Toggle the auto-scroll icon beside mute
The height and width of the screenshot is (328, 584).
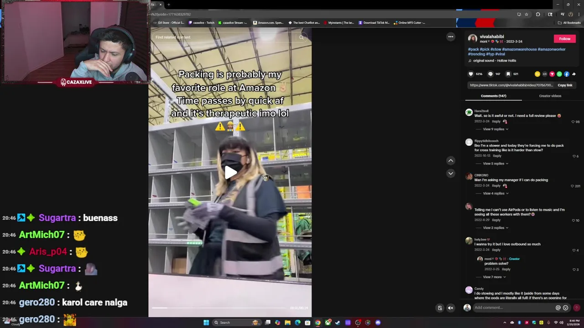pos(440,308)
